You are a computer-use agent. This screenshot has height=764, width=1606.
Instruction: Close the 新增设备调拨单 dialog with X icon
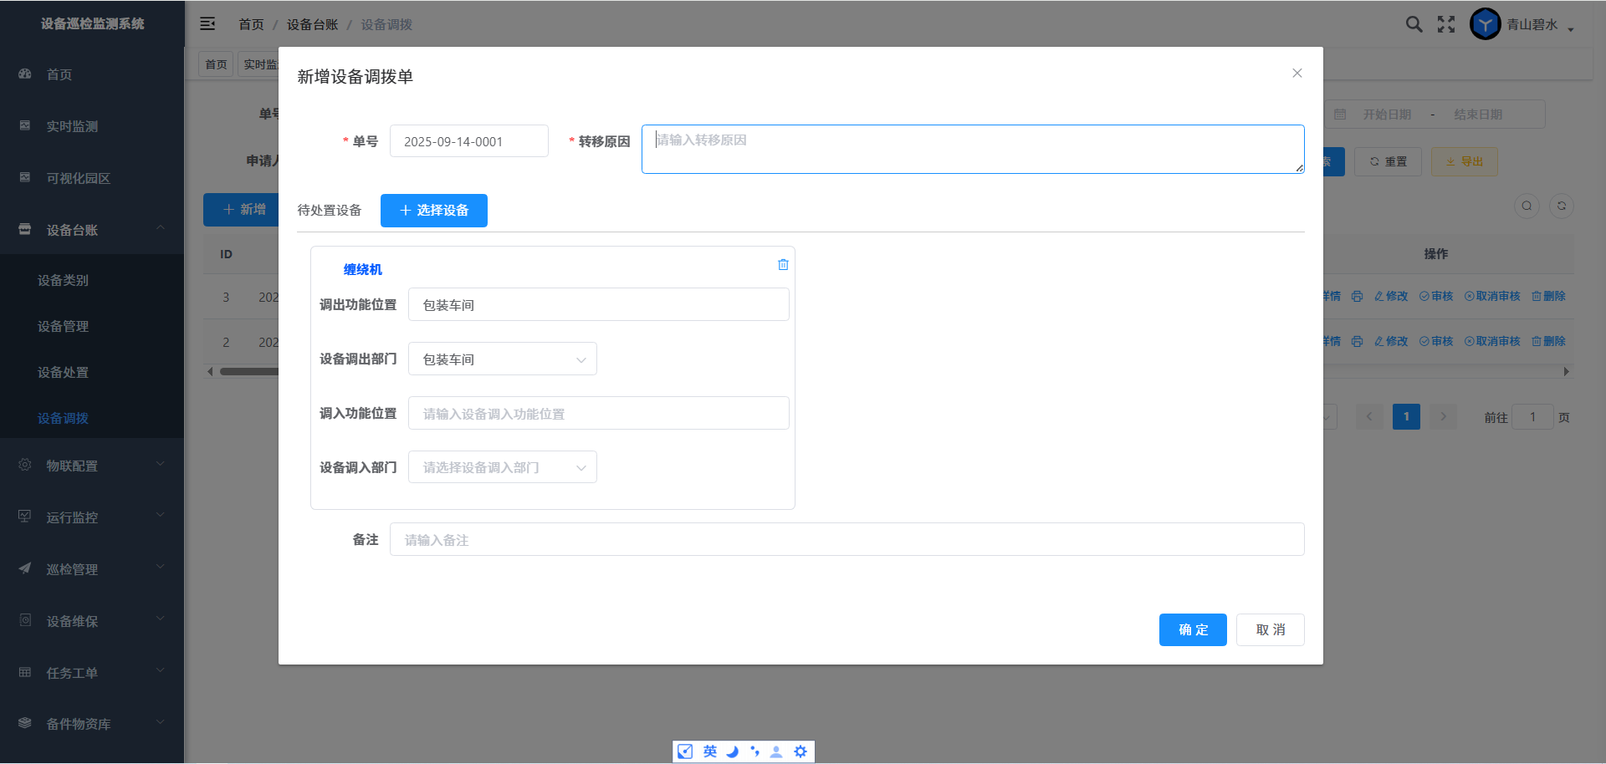tap(1297, 74)
